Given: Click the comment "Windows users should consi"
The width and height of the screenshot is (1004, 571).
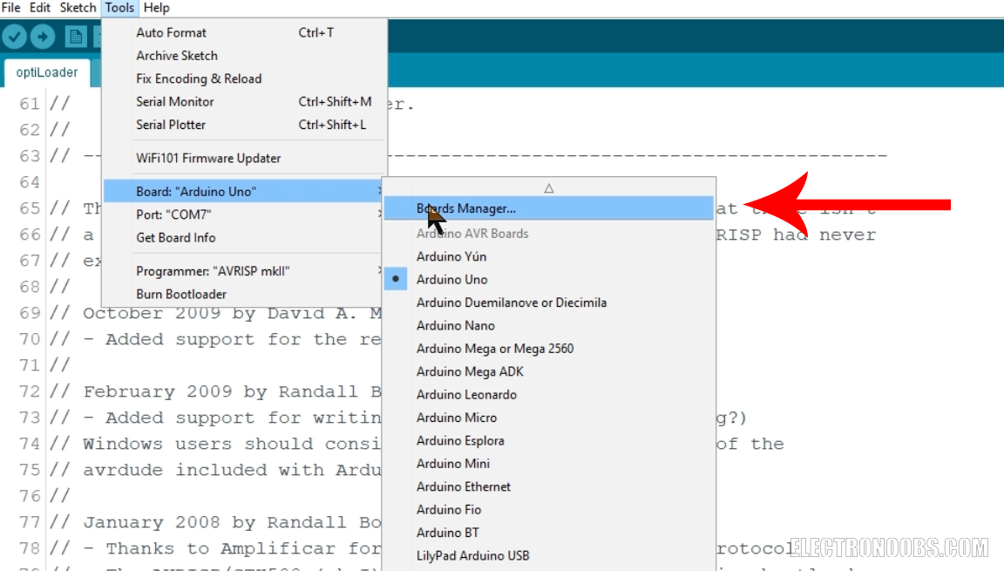Looking at the screenshot, I should tap(215, 445).
